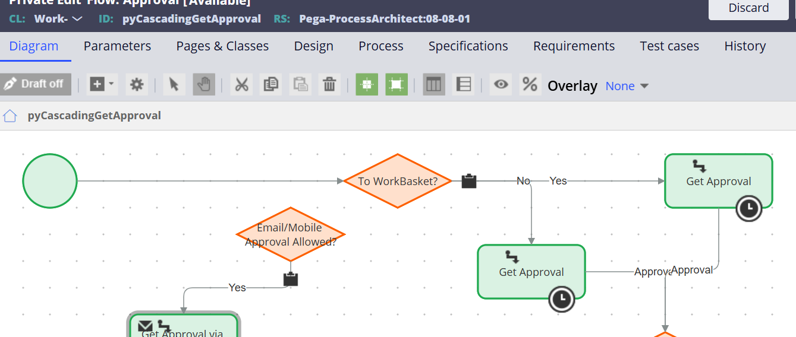
Task: Delete selection with the trash icon
Action: click(x=329, y=84)
